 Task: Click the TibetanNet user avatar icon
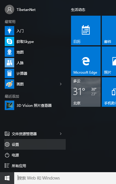point(9,9)
